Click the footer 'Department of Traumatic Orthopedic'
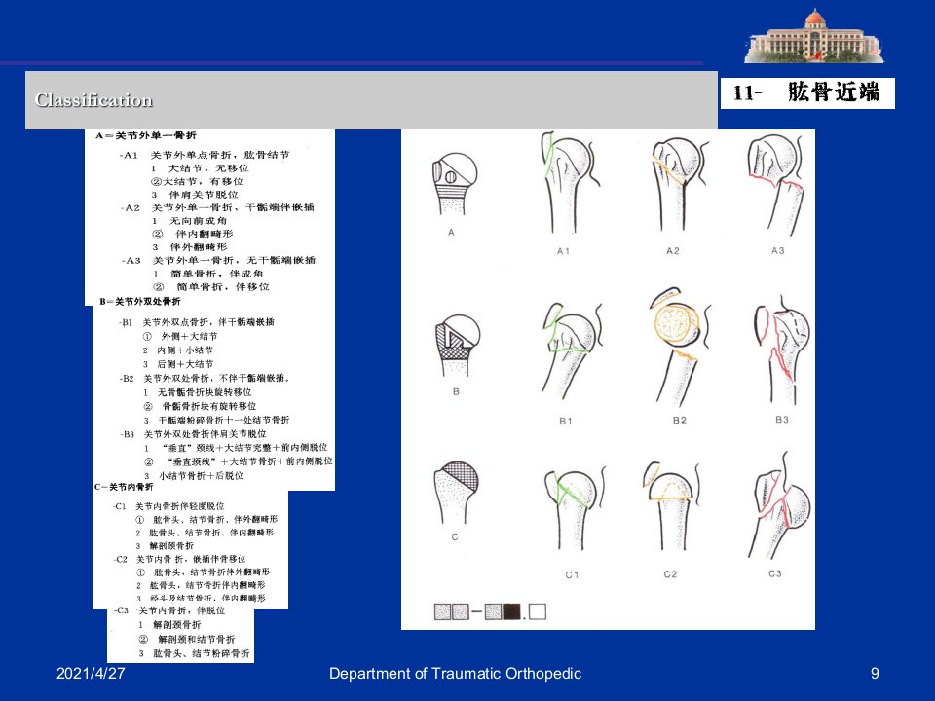935x701 pixels. coord(455,674)
